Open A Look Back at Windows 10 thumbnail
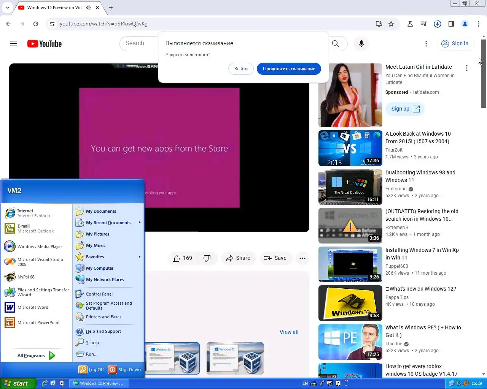This screenshot has width=487, height=389. point(350,148)
